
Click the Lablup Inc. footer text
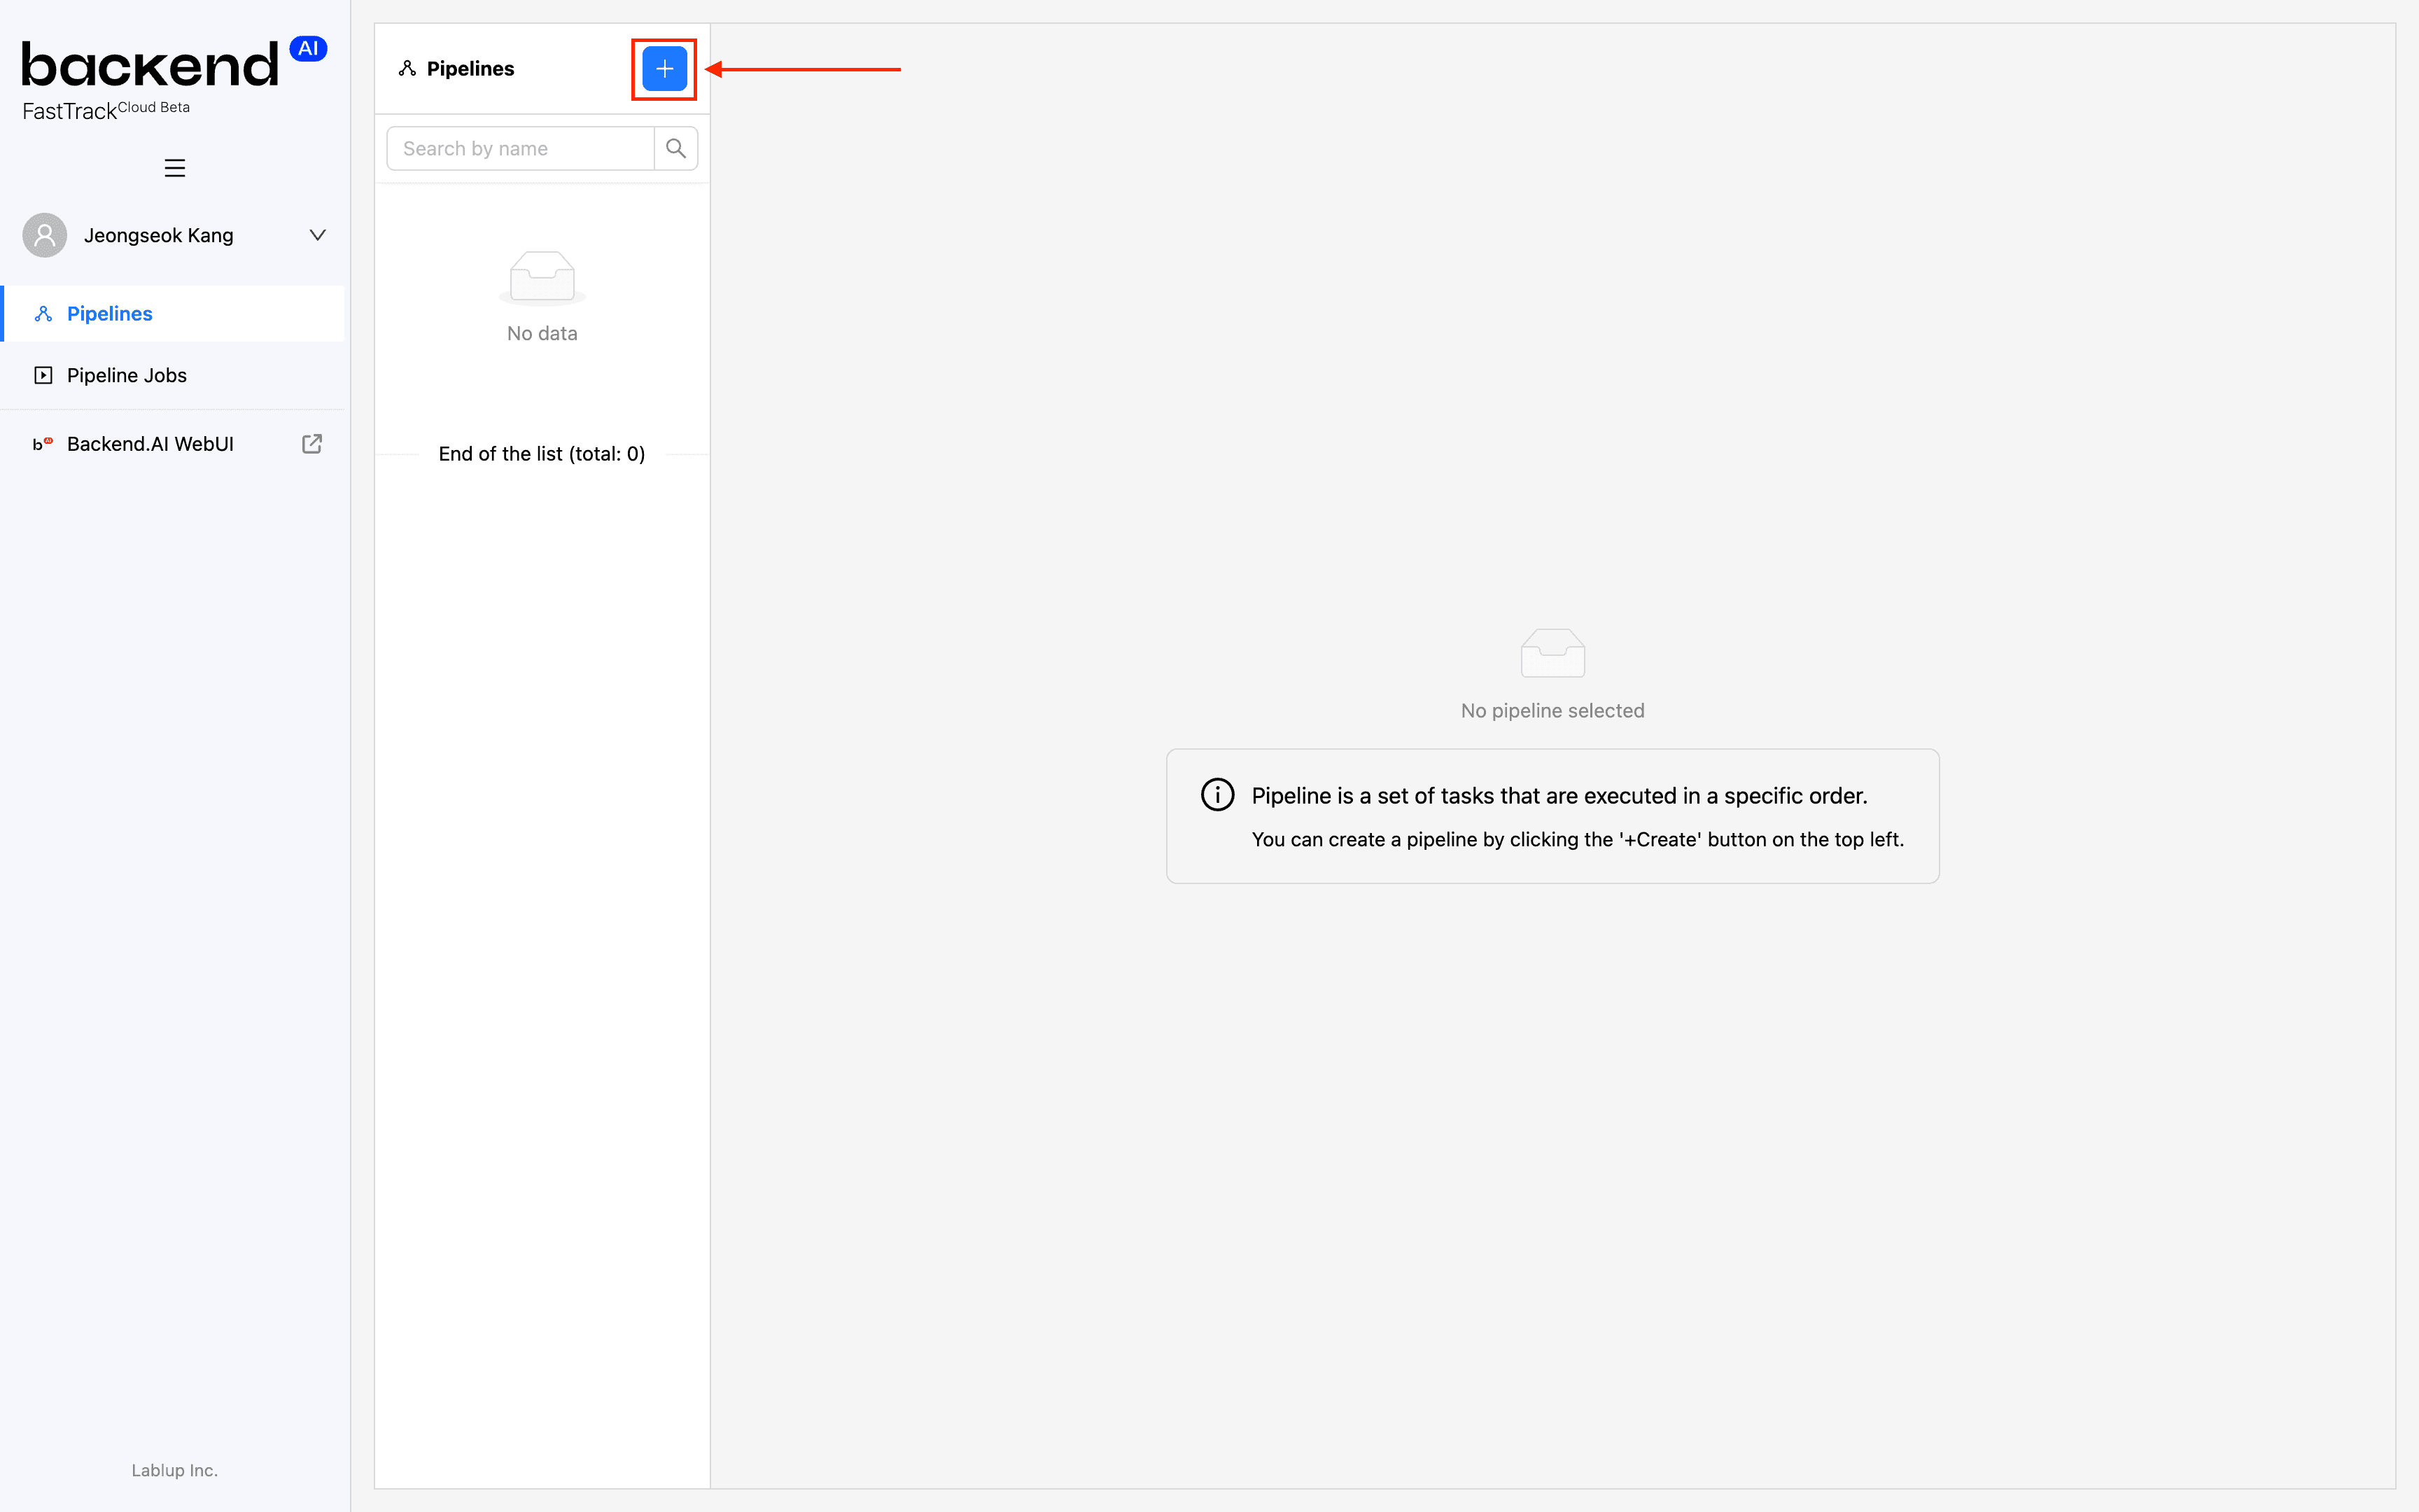click(175, 1470)
